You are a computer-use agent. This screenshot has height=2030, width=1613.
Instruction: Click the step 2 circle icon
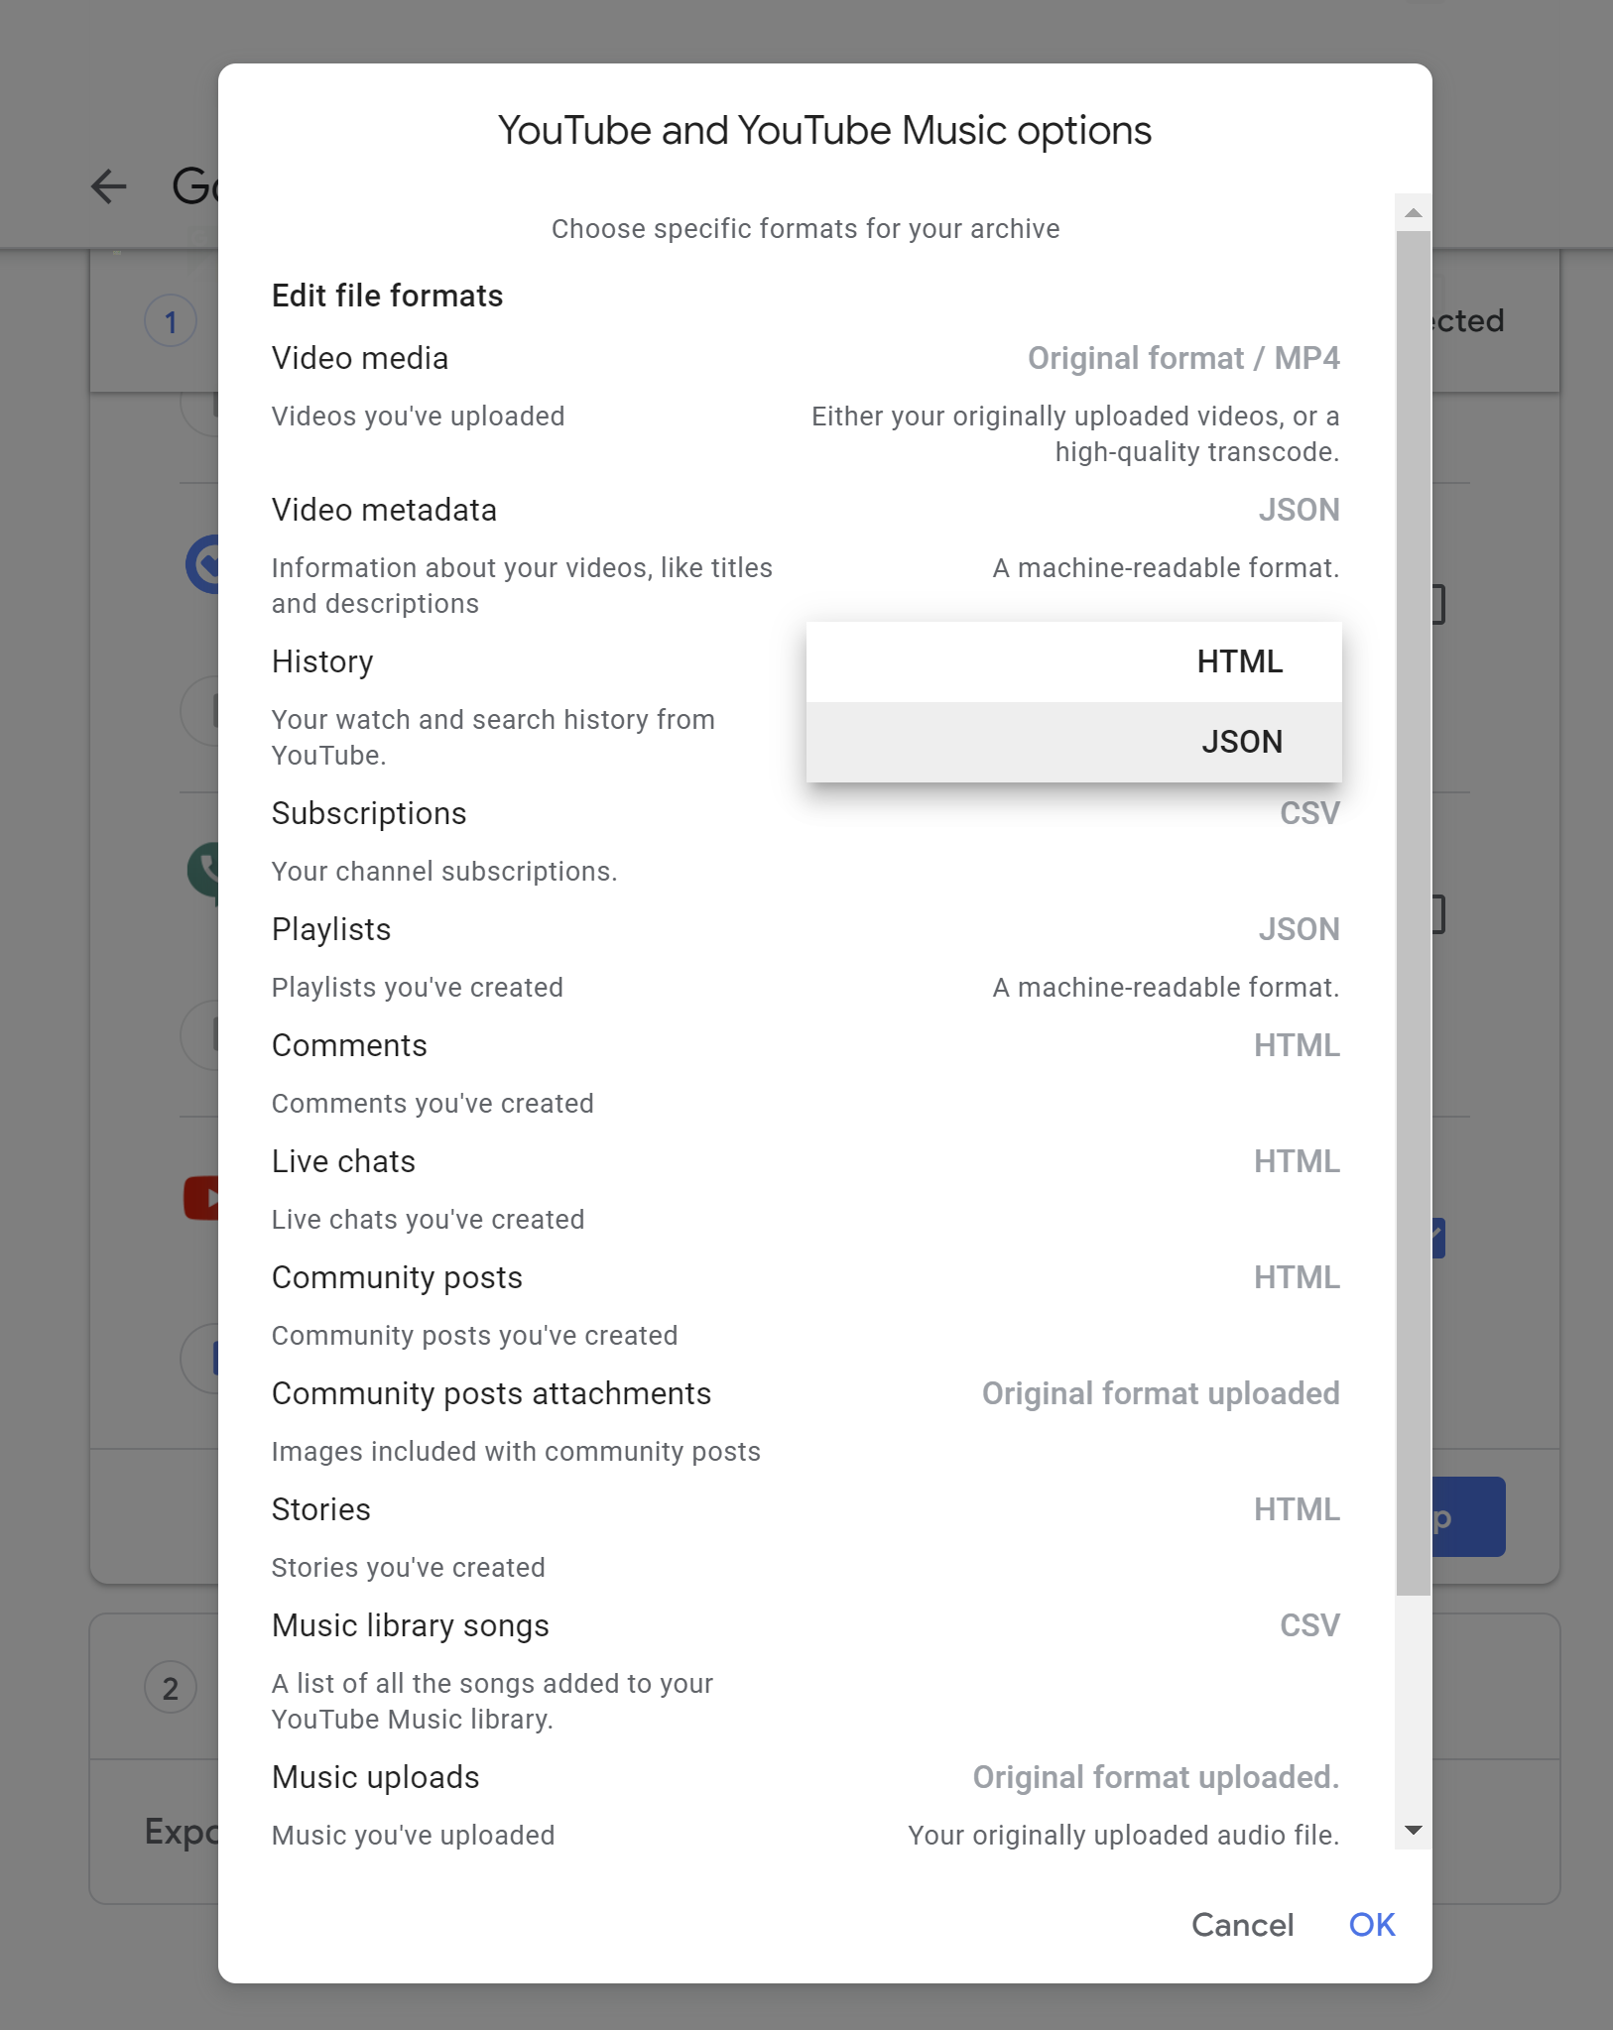coord(171,1688)
